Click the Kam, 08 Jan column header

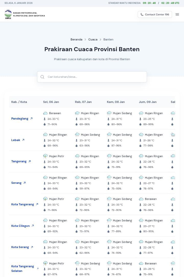click(116, 102)
